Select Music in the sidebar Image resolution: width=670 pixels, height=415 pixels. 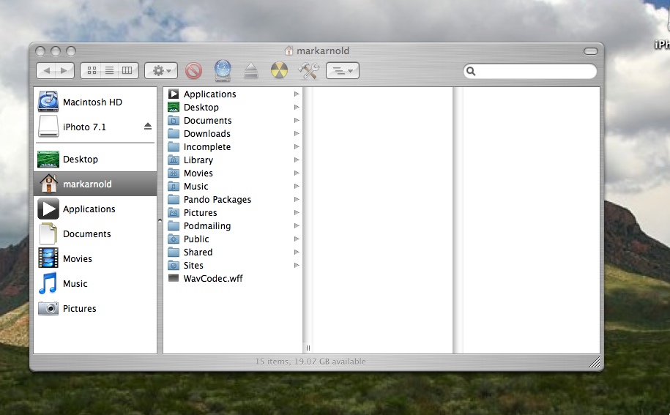[95, 283]
